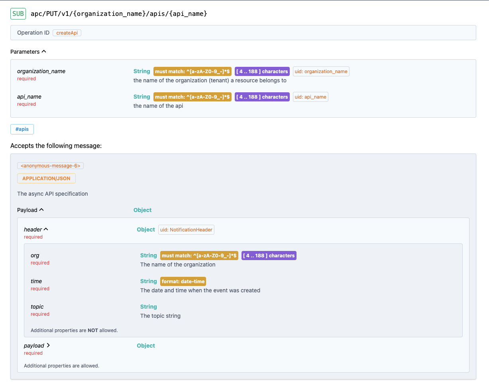
Task: Click the time property name
Action: (x=36, y=281)
